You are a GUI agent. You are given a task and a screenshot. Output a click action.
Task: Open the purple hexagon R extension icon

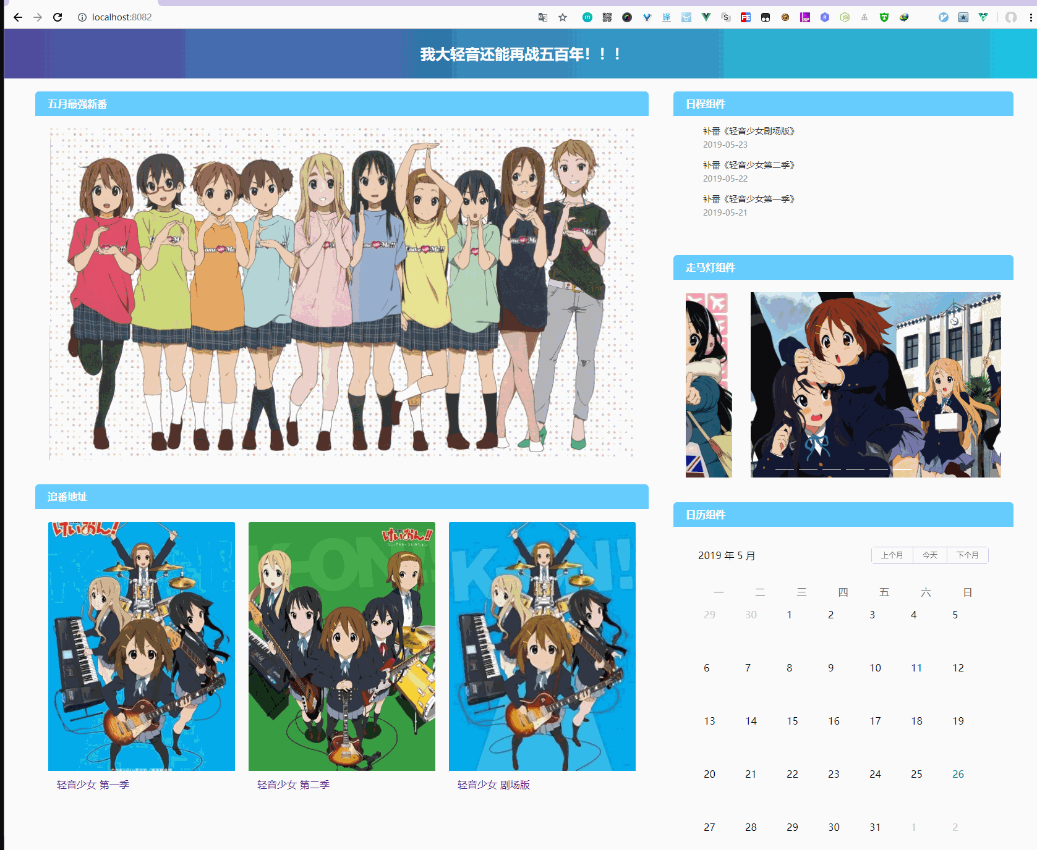click(x=825, y=17)
